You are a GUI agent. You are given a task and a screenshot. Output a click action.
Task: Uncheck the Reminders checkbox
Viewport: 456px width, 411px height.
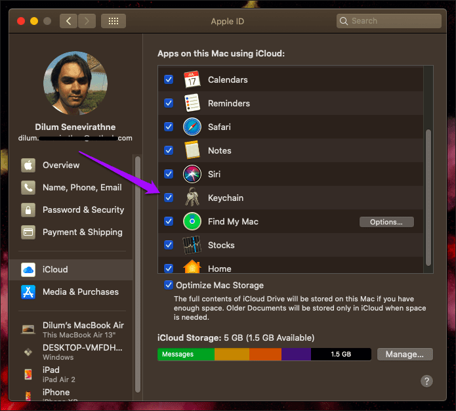pos(169,103)
